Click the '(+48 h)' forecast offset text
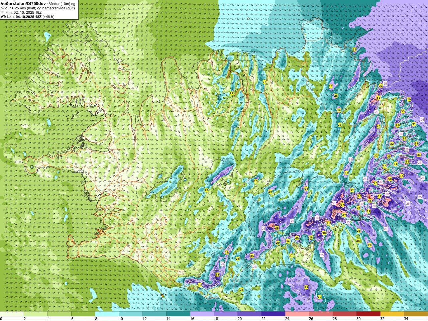Image resolution: width=428 pixels, height=321 pixels. point(49,16)
